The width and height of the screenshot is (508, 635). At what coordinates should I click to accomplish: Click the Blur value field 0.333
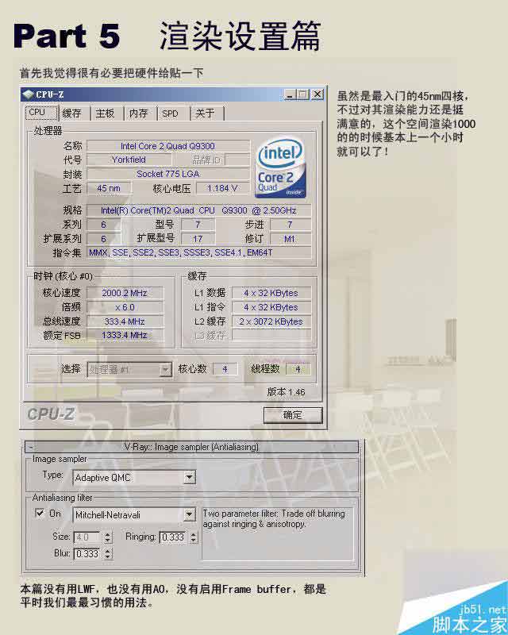tap(87, 553)
